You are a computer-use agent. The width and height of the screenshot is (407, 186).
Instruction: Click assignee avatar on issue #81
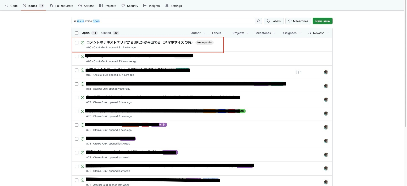coord(326,86)
